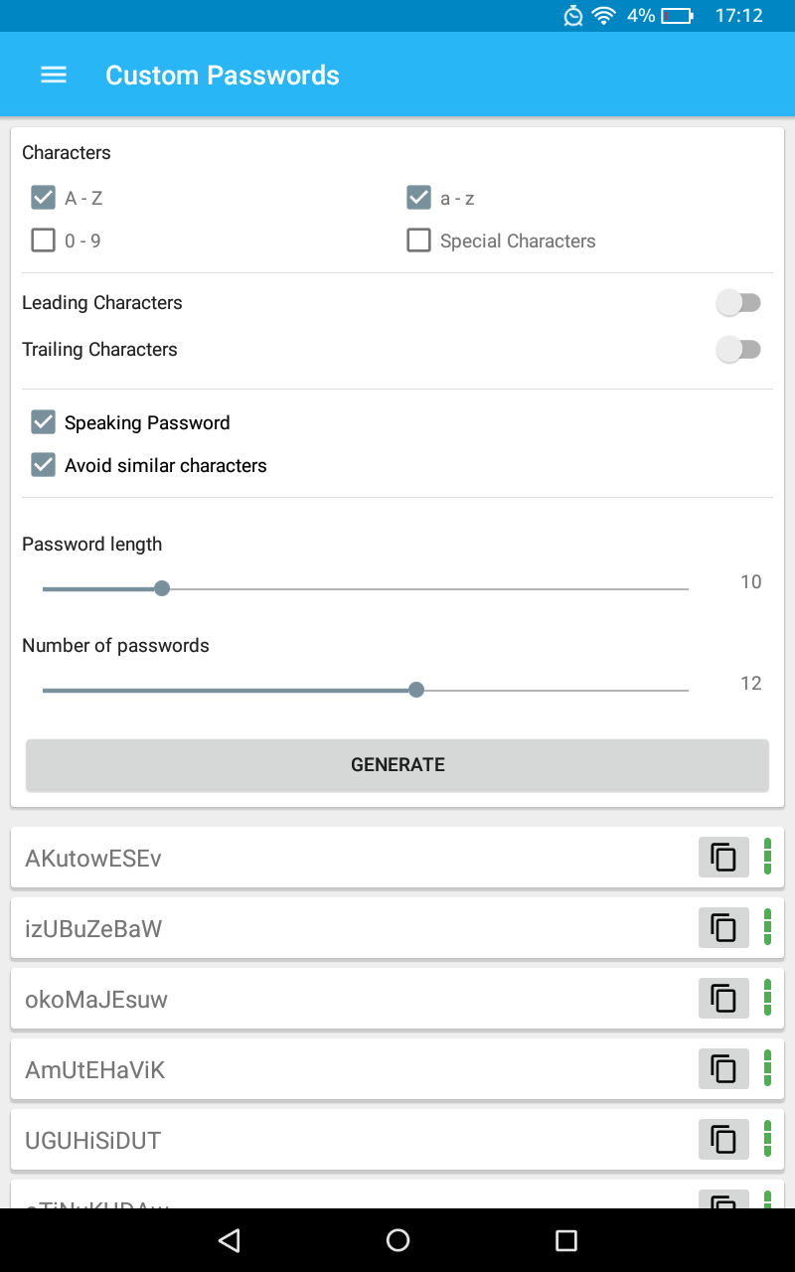Screen dimensions: 795x1272
Task: Tap the Back navigation button
Action: click(x=229, y=1240)
